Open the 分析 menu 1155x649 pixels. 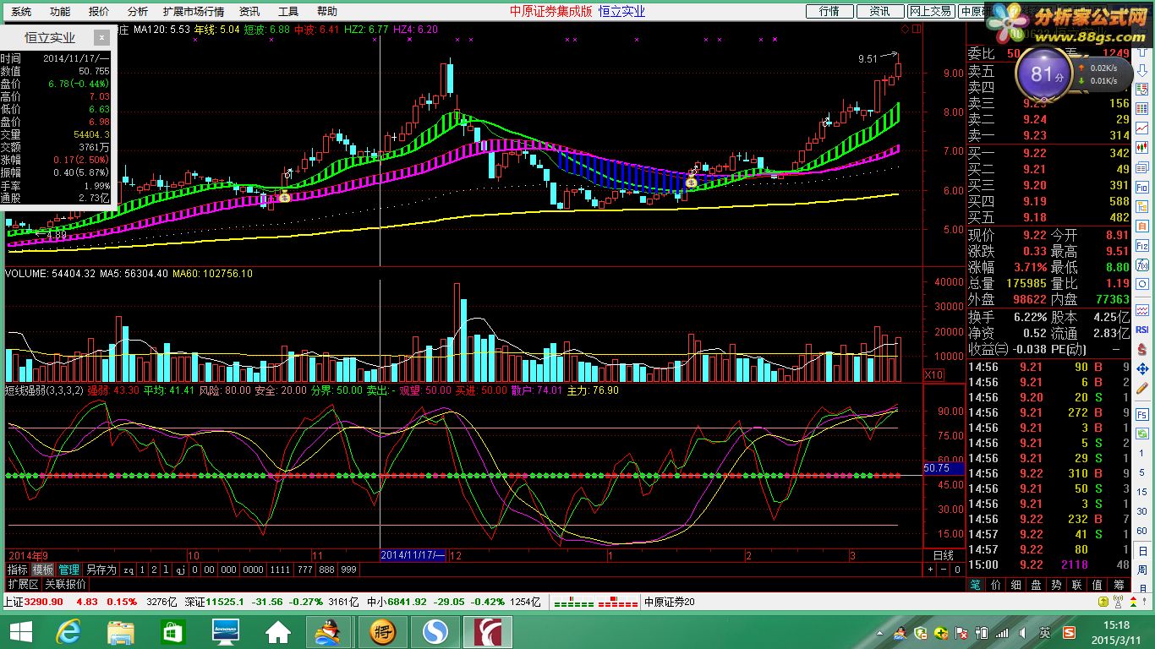(138, 11)
